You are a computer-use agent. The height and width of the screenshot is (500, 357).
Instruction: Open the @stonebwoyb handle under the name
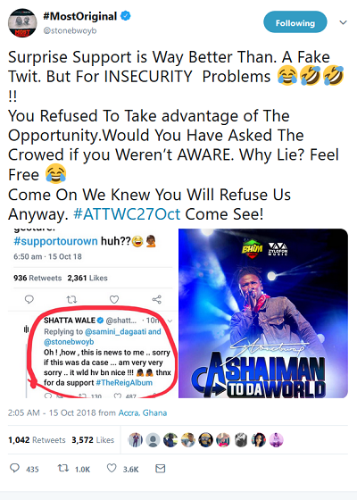pyautogui.click(x=70, y=30)
